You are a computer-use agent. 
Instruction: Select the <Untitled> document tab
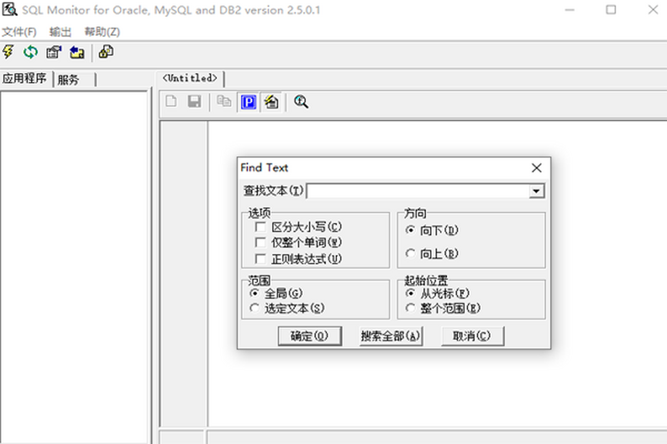point(190,78)
